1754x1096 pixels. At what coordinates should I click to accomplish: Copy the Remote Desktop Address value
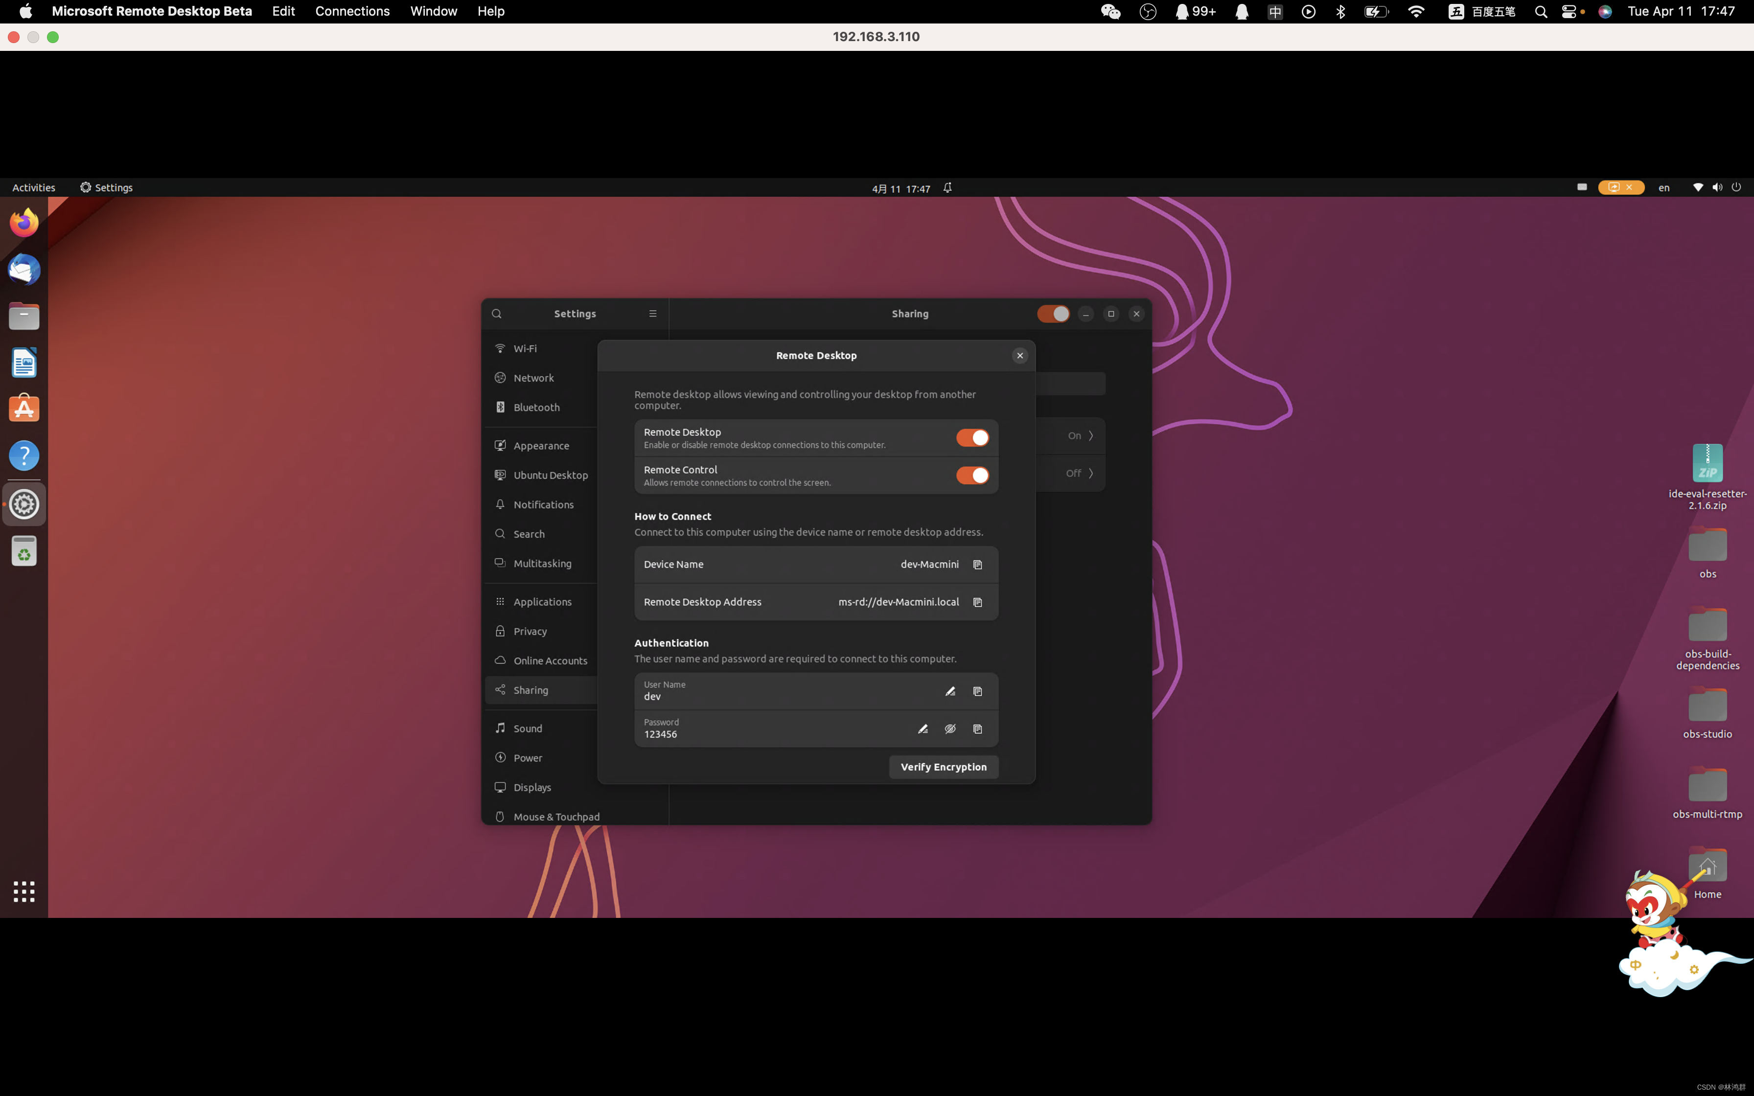point(977,602)
